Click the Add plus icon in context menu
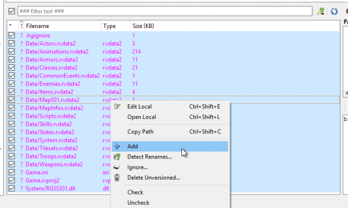 click(x=117, y=146)
